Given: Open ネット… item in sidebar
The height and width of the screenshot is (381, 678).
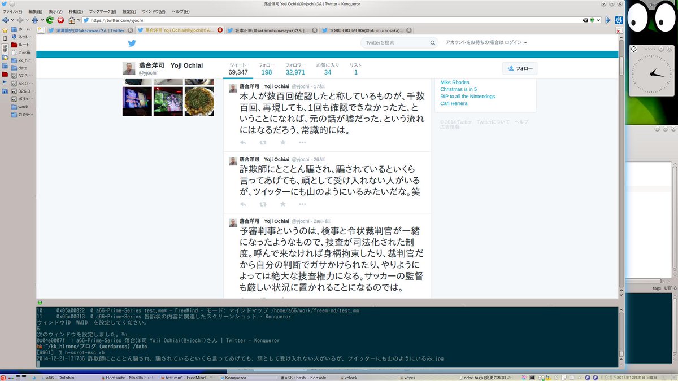Looking at the screenshot, I should pos(21,37).
